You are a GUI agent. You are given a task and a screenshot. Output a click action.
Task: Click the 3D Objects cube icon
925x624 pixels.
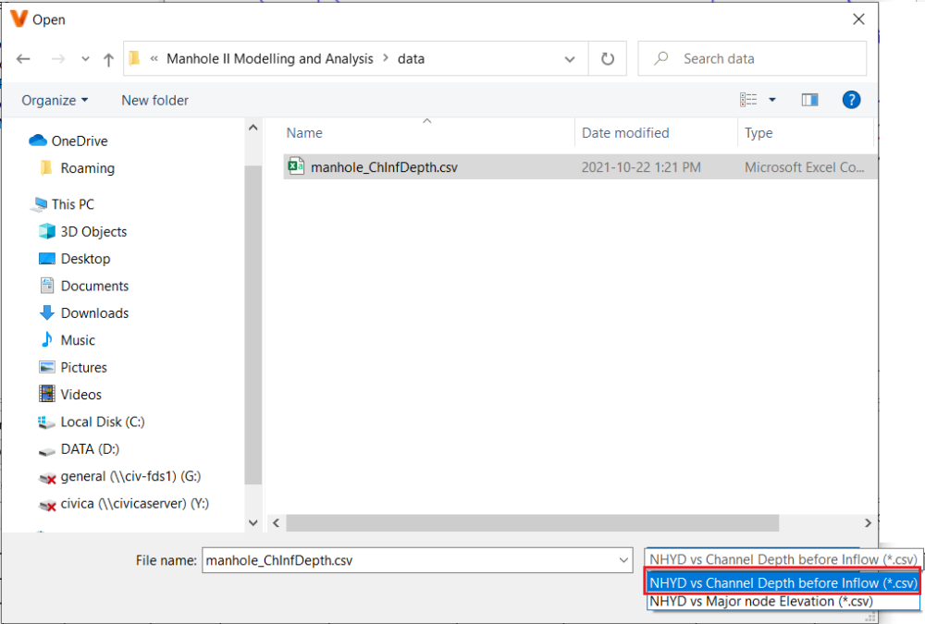click(x=46, y=230)
